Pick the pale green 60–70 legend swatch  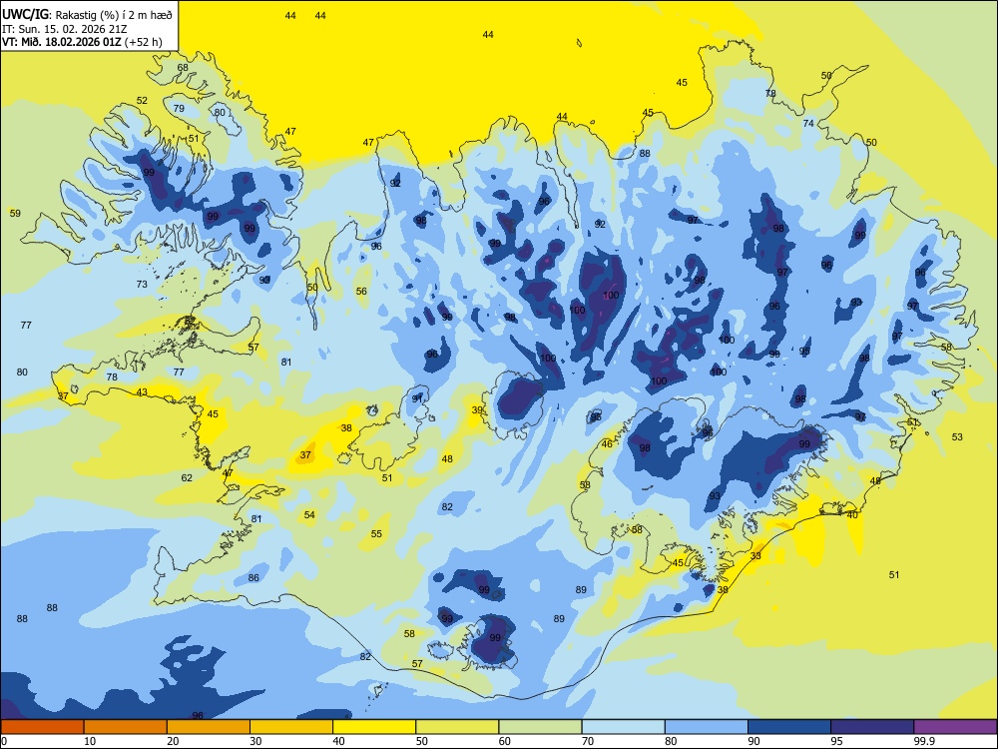540,727
